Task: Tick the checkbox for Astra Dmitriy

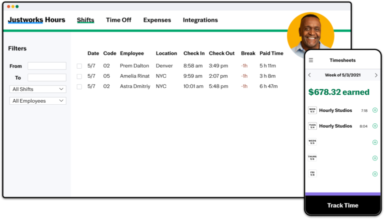Action: click(79, 87)
